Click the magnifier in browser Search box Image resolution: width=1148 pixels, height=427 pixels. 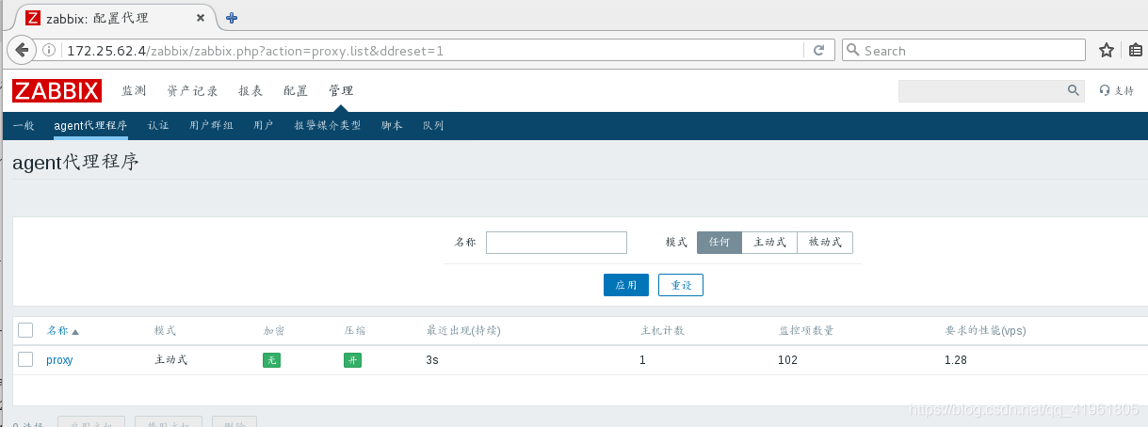click(852, 51)
